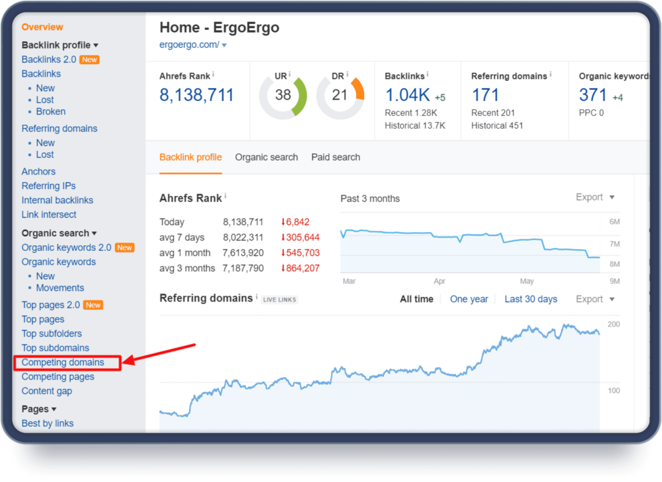This screenshot has width=662, height=482.
Task: Click the Today rank change 6,842
Action: (295, 222)
